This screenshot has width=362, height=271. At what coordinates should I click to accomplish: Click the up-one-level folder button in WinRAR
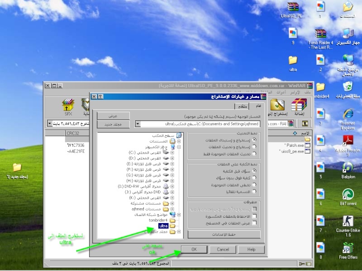pos(305,124)
